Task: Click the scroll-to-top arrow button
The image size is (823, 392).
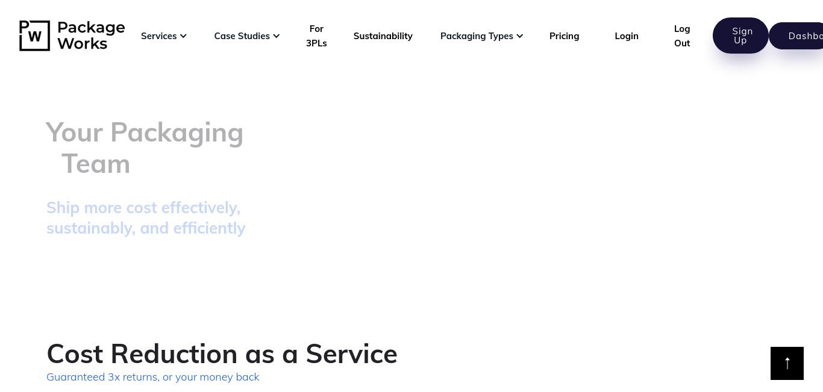Action: click(787, 363)
